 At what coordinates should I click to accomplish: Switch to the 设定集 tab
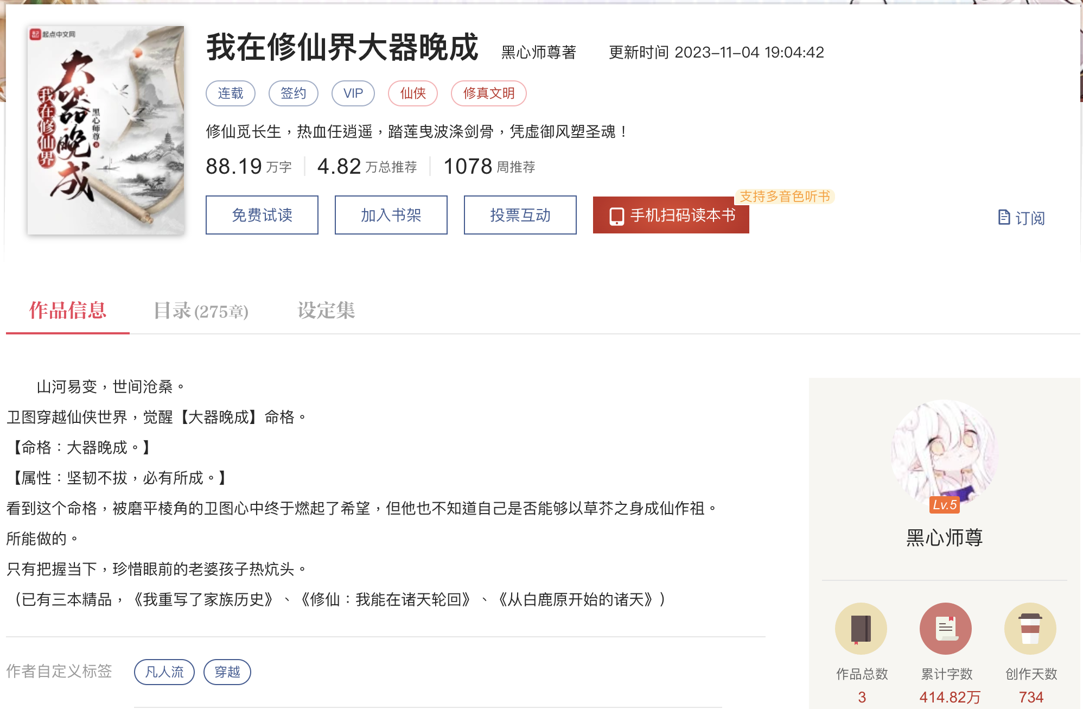click(x=326, y=311)
